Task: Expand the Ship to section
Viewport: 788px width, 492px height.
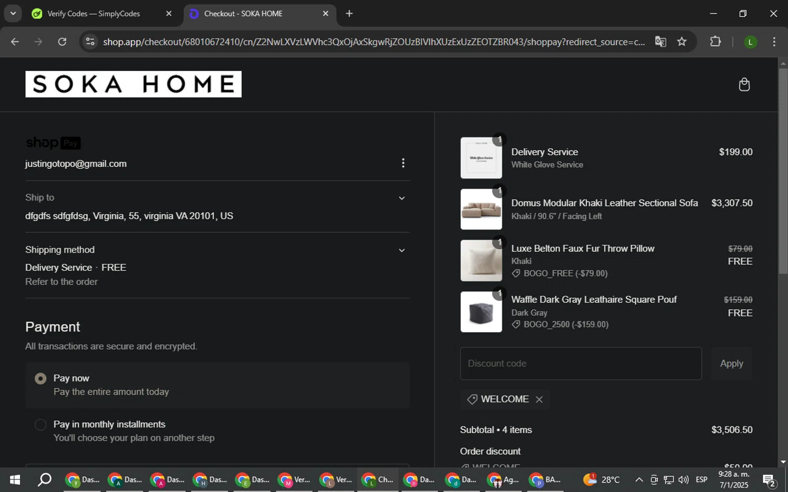Action: point(401,198)
